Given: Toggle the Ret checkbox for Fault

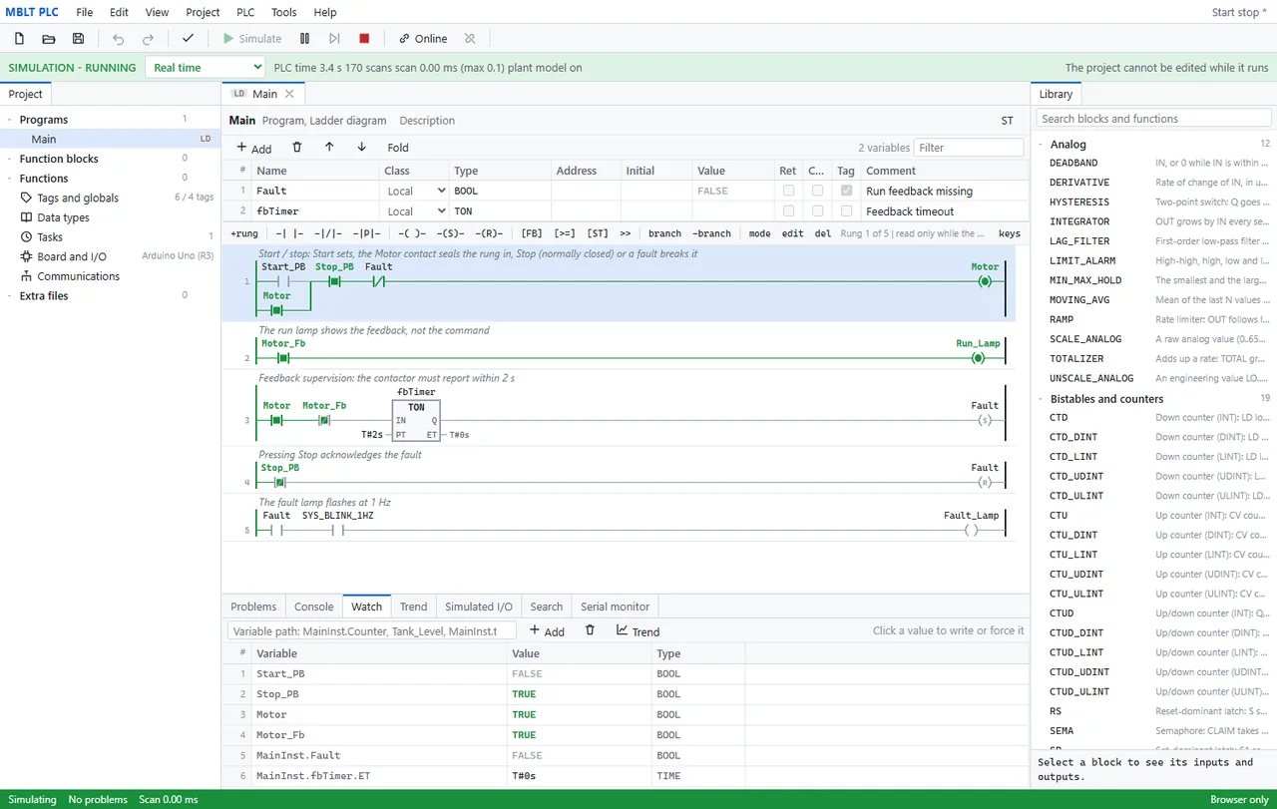Looking at the screenshot, I should 789,191.
